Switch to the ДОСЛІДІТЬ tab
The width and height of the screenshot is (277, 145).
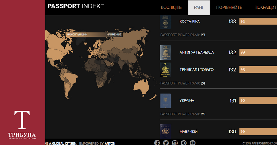pyautogui.click(x=171, y=8)
